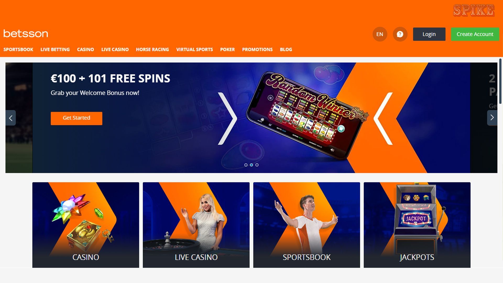Open the Sportsbook menu item
This screenshot has width=503, height=283.
click(18, 50)
